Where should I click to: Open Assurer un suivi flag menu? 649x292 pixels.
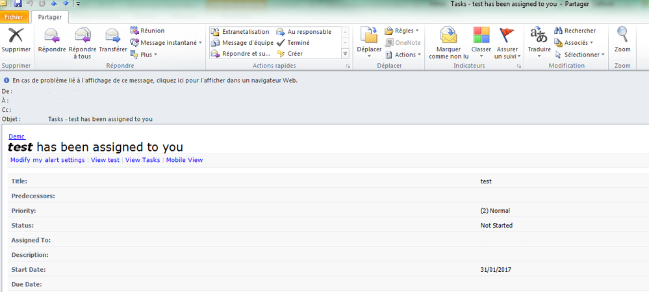[x=507, y=43]
